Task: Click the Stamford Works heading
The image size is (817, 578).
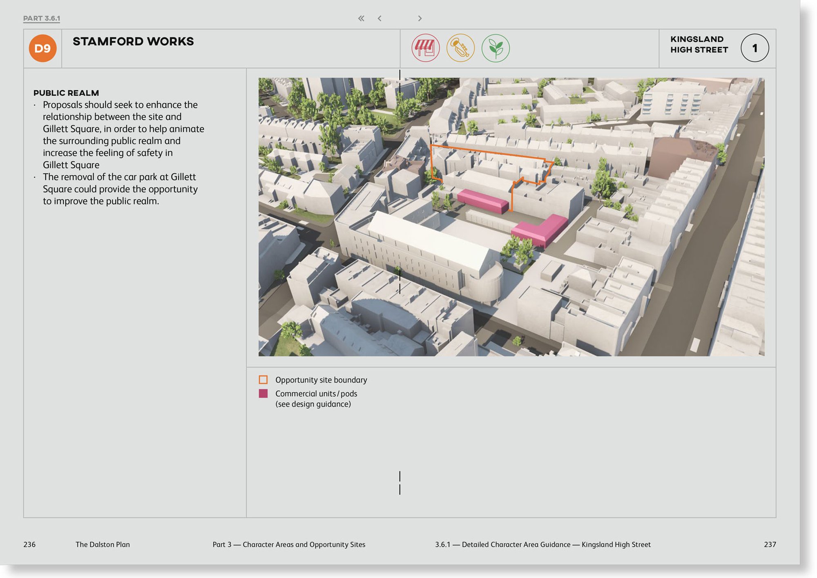Action: 133,41
